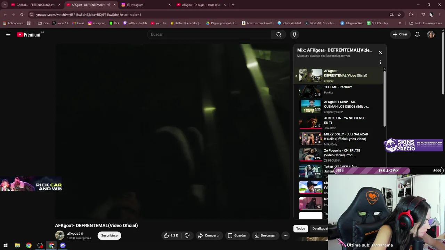The height and width of the screenshot is (250, 445).
Task: Open File Explorer from the taskbar
Action: point(17,245)
